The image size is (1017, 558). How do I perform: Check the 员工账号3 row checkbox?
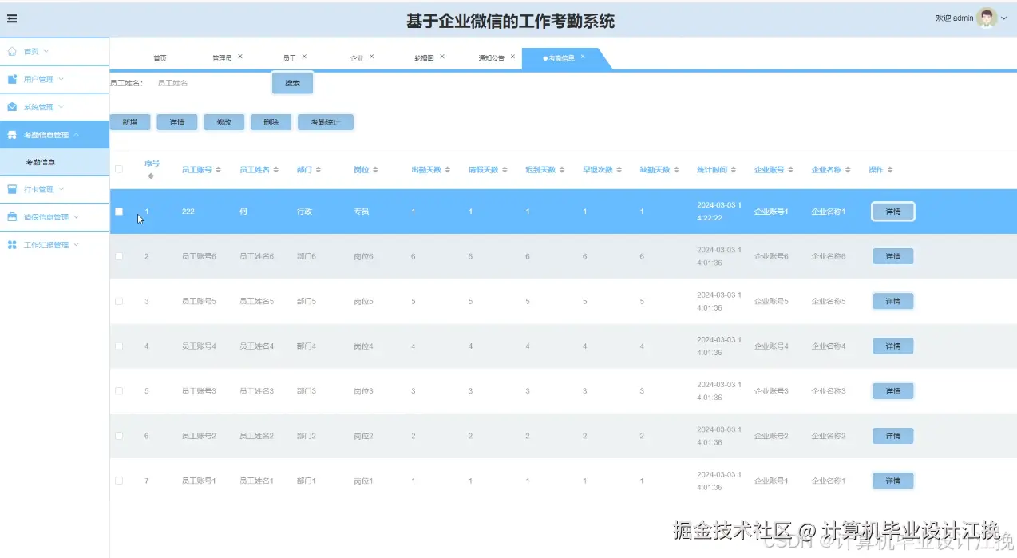coord(119,391)
